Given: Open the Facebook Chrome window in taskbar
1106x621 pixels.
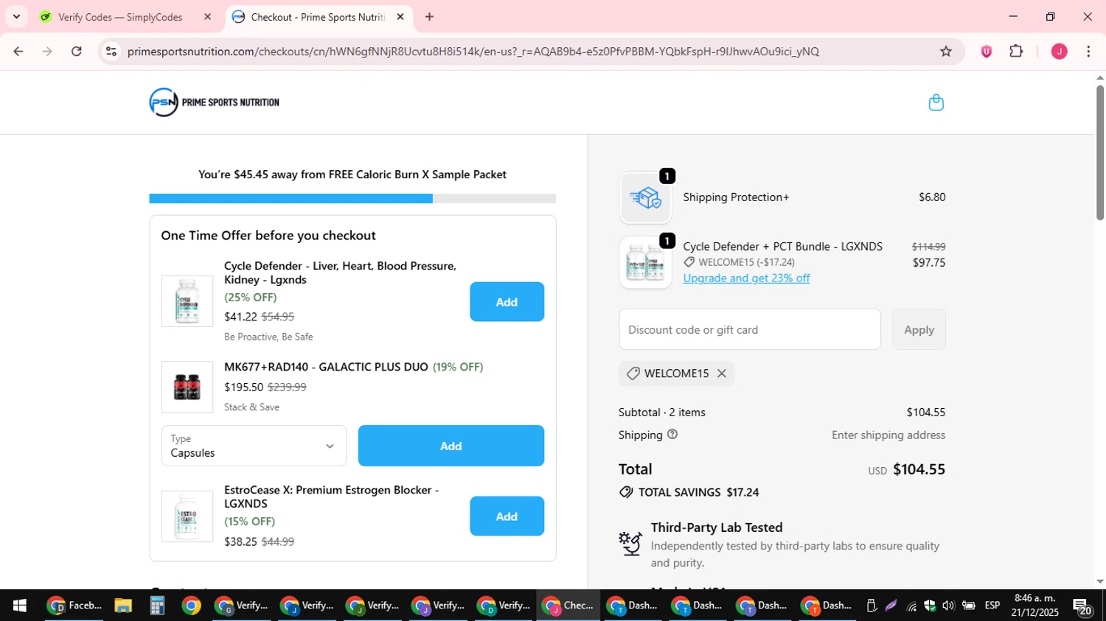Looking at the screenshot, I should click(x=74, y=606).
